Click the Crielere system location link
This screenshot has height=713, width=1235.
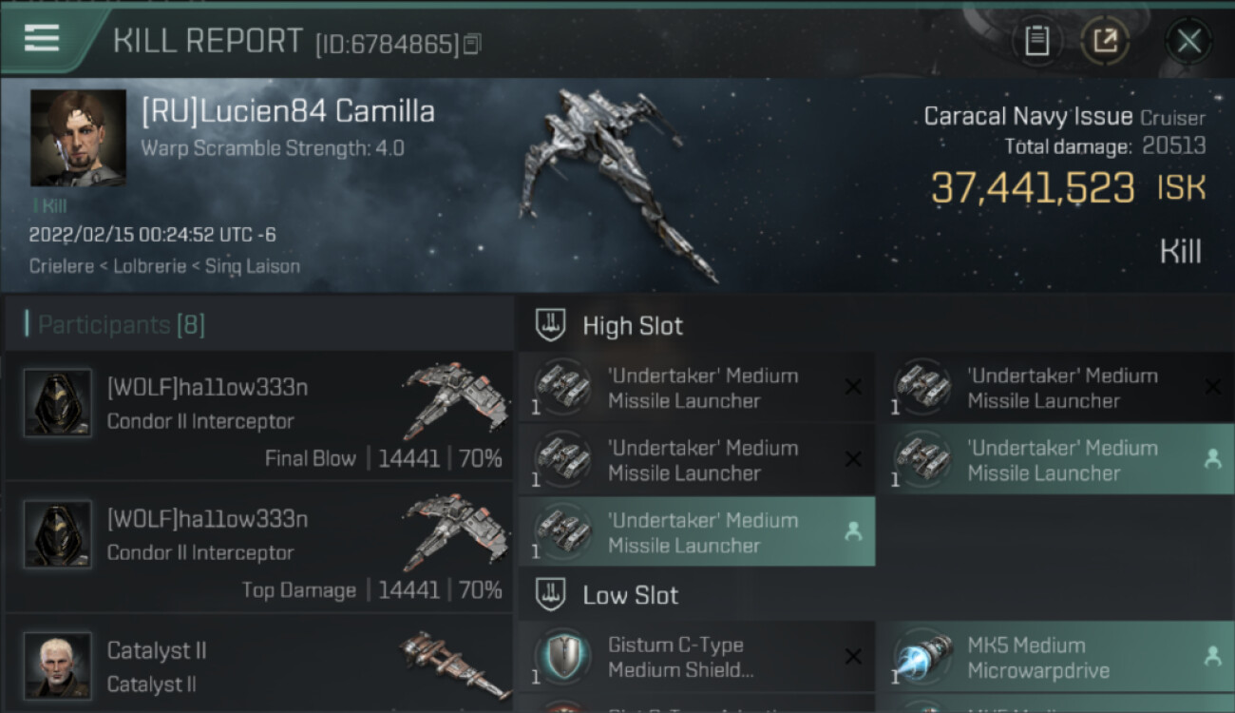pyautogui.click(x=62, y=266)
